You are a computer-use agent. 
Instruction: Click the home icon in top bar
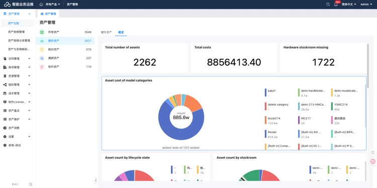point(41,5)
